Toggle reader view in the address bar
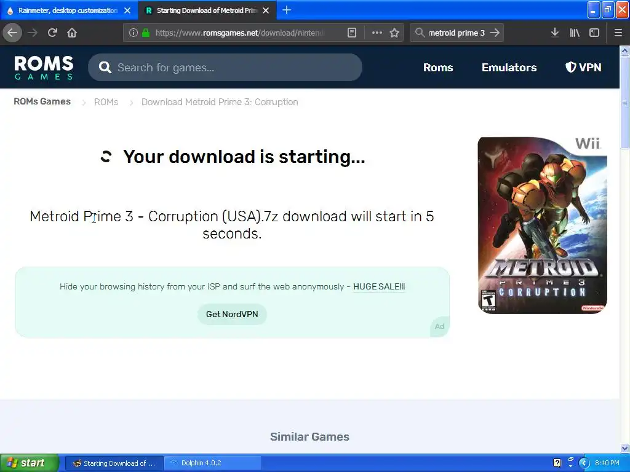630x472 pixels. coord(351,33)
